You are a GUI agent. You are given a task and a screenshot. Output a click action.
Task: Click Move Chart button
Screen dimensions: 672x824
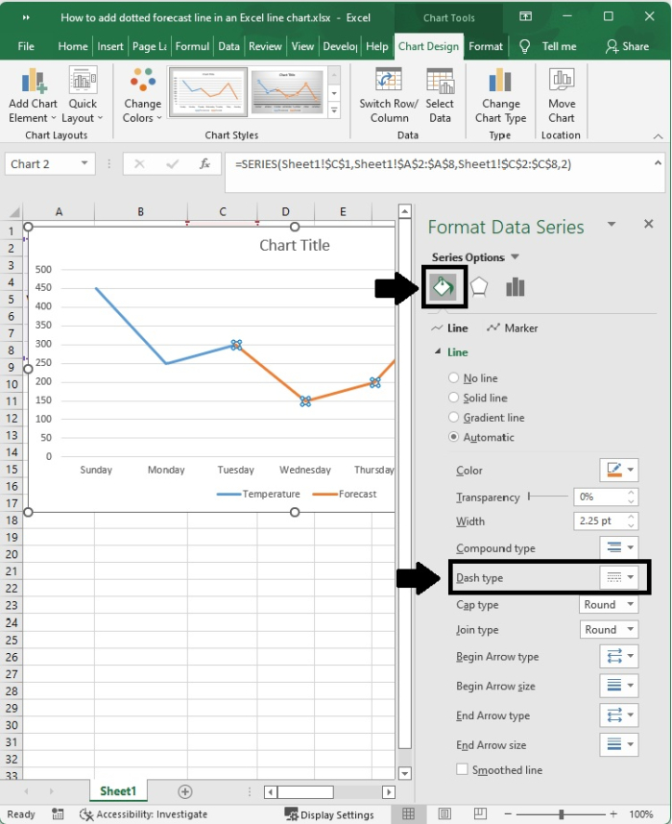click(x=562, y=96)
